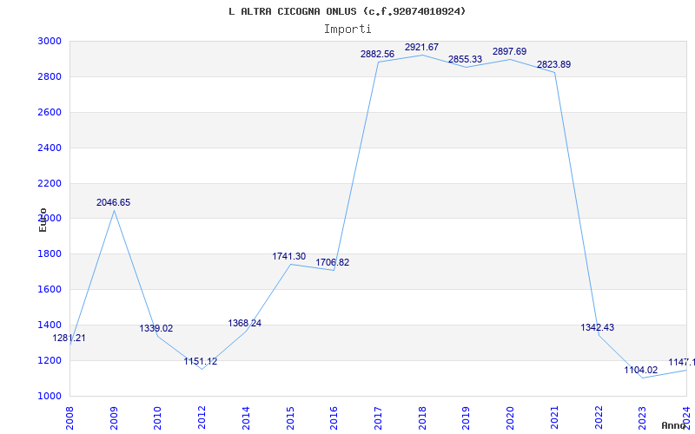The height and width of the screenshot is (434, 695).
Task: Click the 1342.43 data label
Action: point(598,328)
